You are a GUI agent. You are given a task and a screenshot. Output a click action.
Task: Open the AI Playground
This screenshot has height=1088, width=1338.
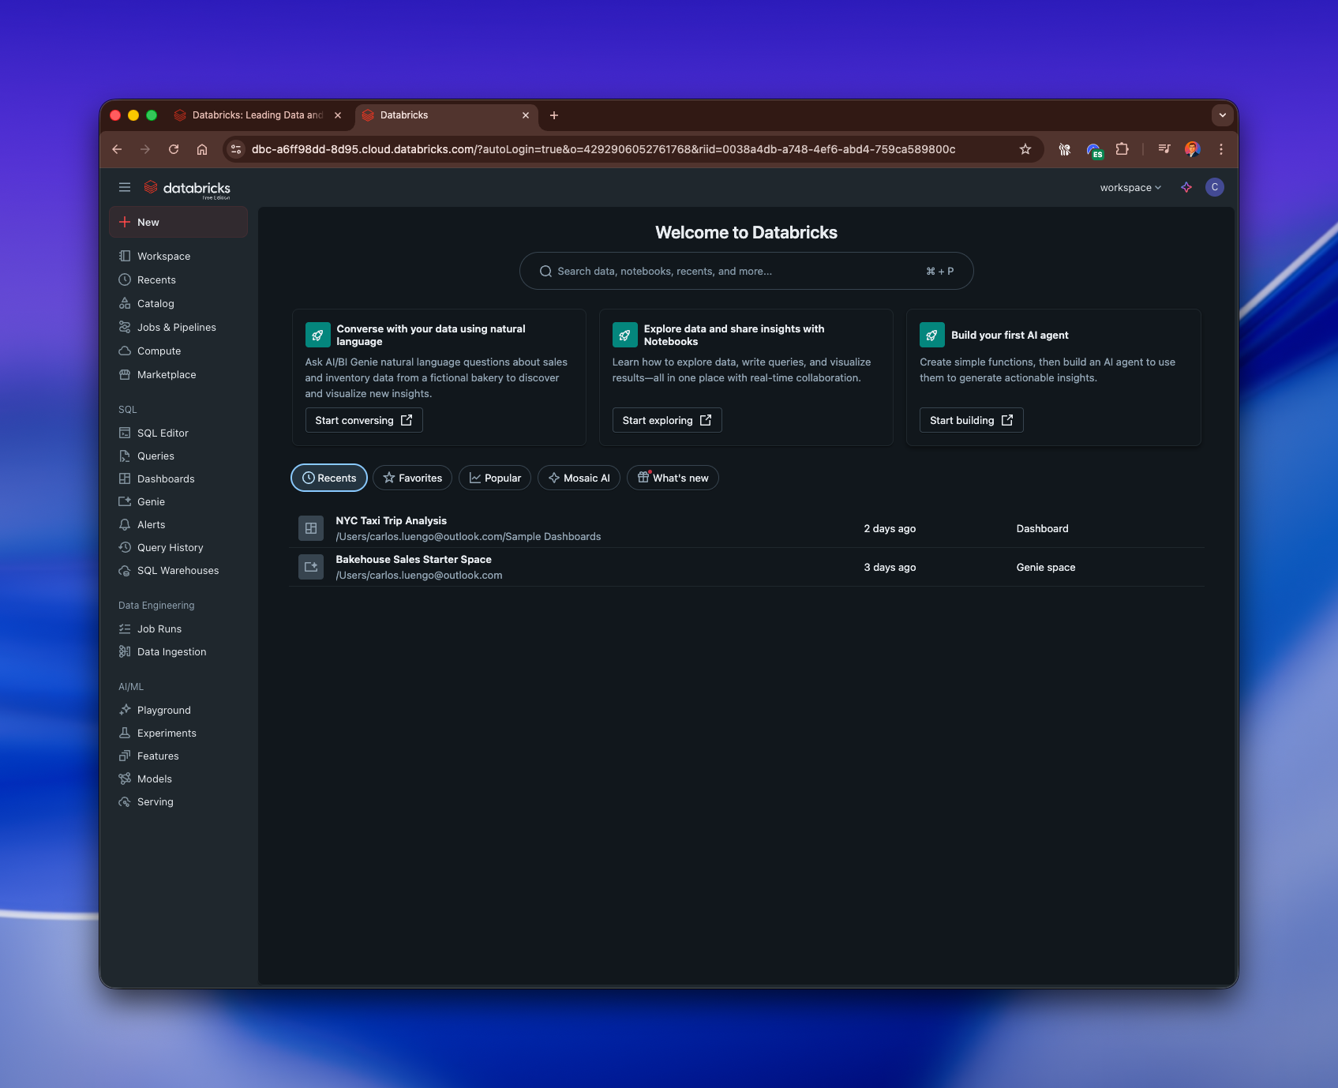pos(163,709)
